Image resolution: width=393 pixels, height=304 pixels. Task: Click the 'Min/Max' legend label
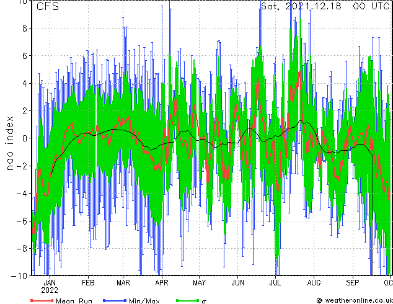[x=144, y=301]
